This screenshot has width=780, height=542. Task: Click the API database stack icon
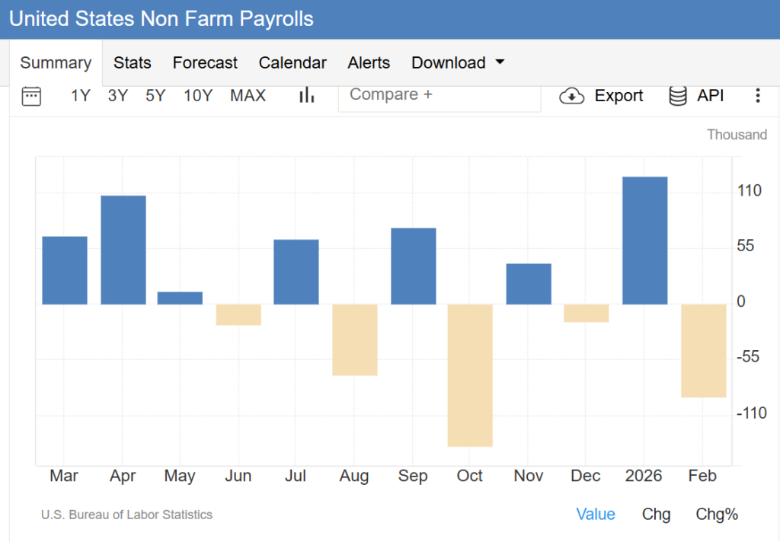[x=677, y=96]
